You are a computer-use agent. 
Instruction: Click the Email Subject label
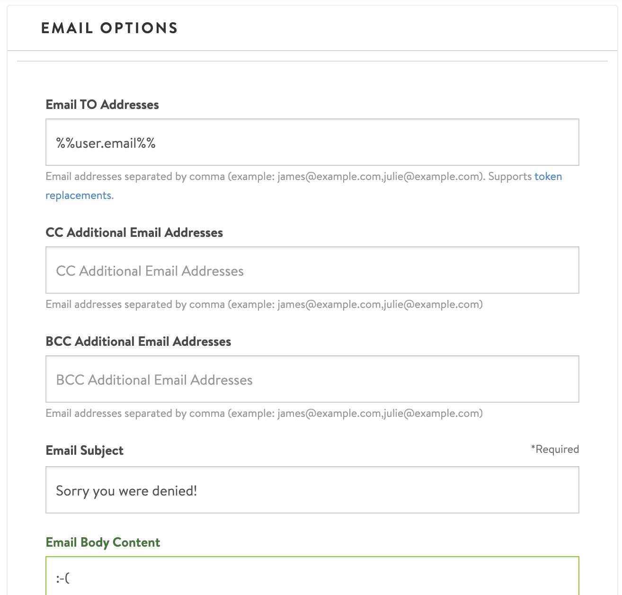(x=84, y=450)
